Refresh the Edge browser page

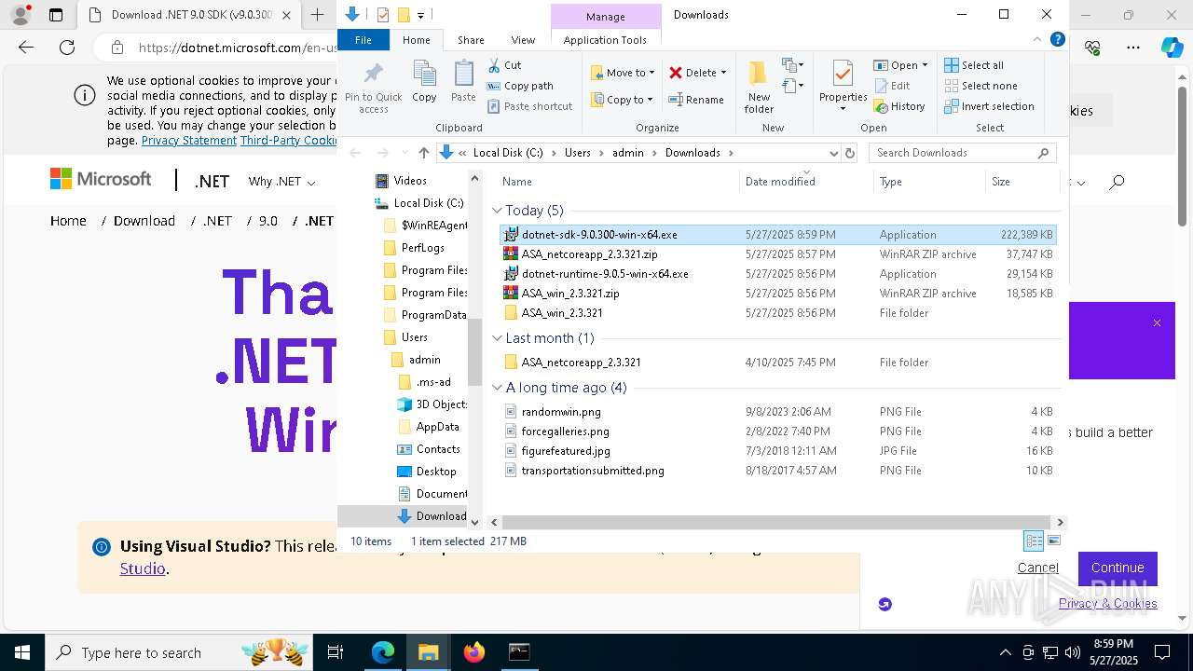[66, 48]
